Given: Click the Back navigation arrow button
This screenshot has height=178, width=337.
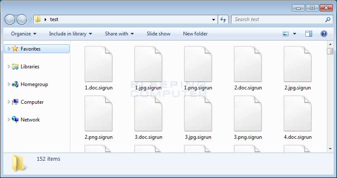Looking at the screenshot, I should coord(9,19).
